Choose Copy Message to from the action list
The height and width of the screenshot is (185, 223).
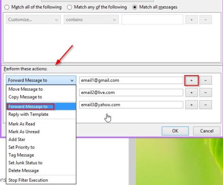(41, 97)
